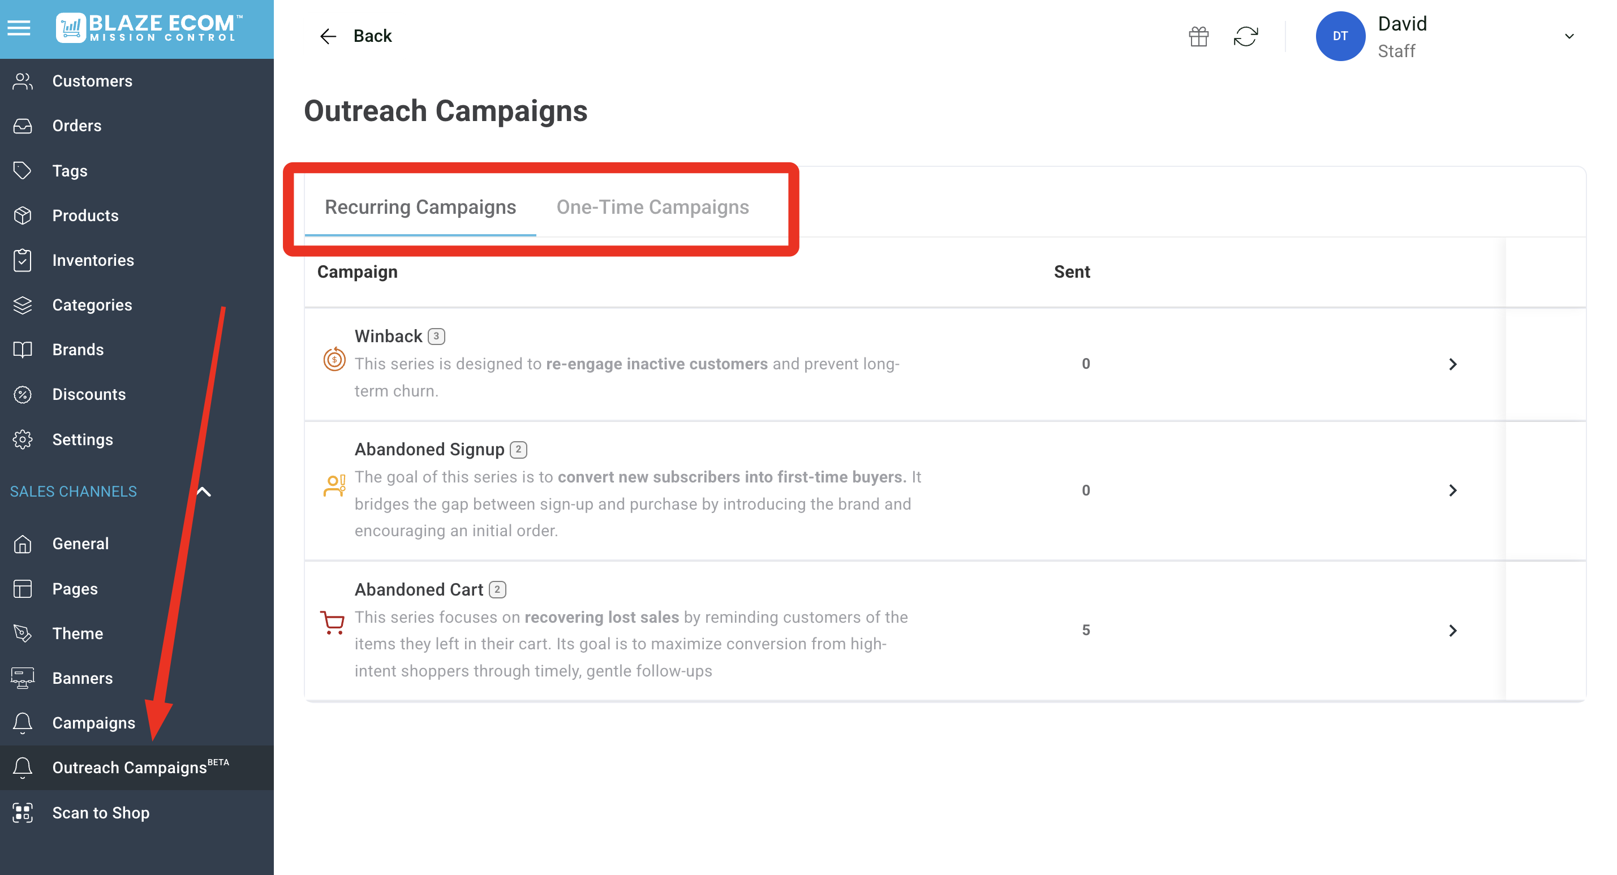Expand the Winback campaign row arrow
The image size is (1617, 875).
[x=1452, y=364]
